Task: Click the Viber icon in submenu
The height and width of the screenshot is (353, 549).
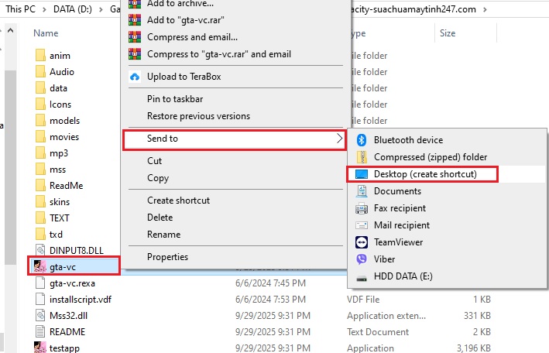Action: click(x=361, y=259)
